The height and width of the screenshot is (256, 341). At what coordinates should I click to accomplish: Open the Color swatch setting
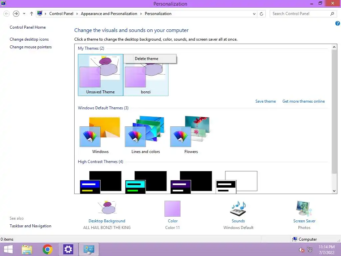172,209
